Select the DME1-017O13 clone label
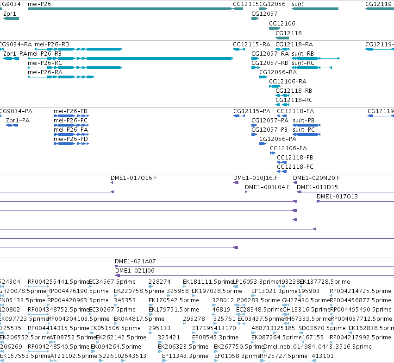This screenshot has width=394, height=363. tap(337, 197)
